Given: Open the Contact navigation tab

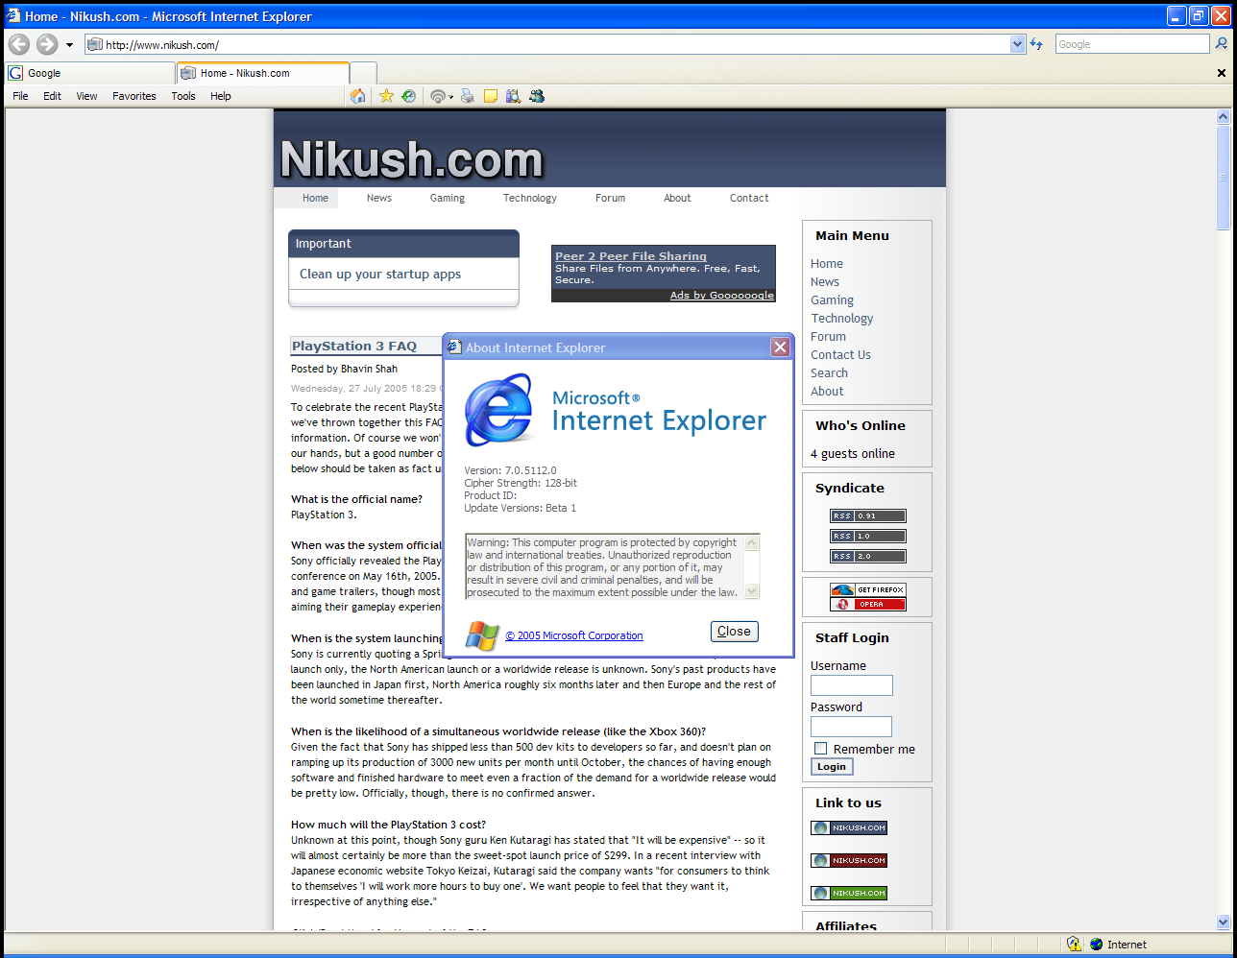Looking at the screenshot, I should pyautogui.click(x=749, y=198).
